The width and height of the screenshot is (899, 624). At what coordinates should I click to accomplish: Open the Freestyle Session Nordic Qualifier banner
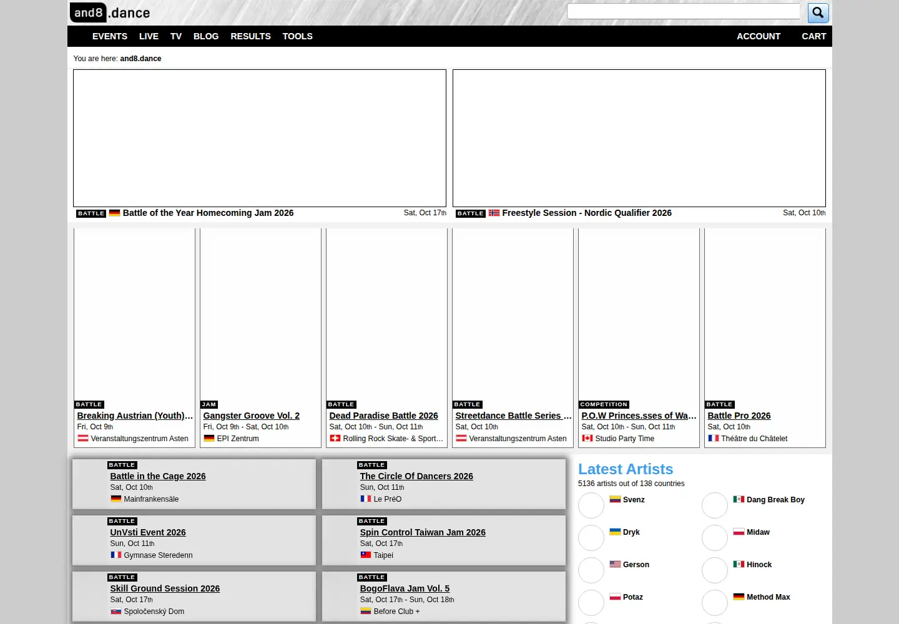(x=639, y=138)
